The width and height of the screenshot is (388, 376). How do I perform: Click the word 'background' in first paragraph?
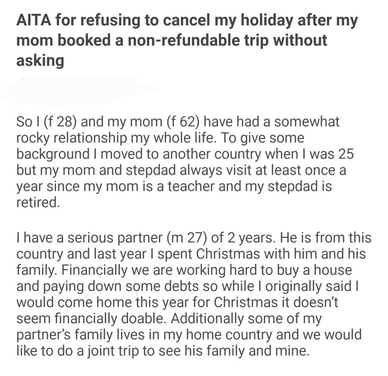47,155
